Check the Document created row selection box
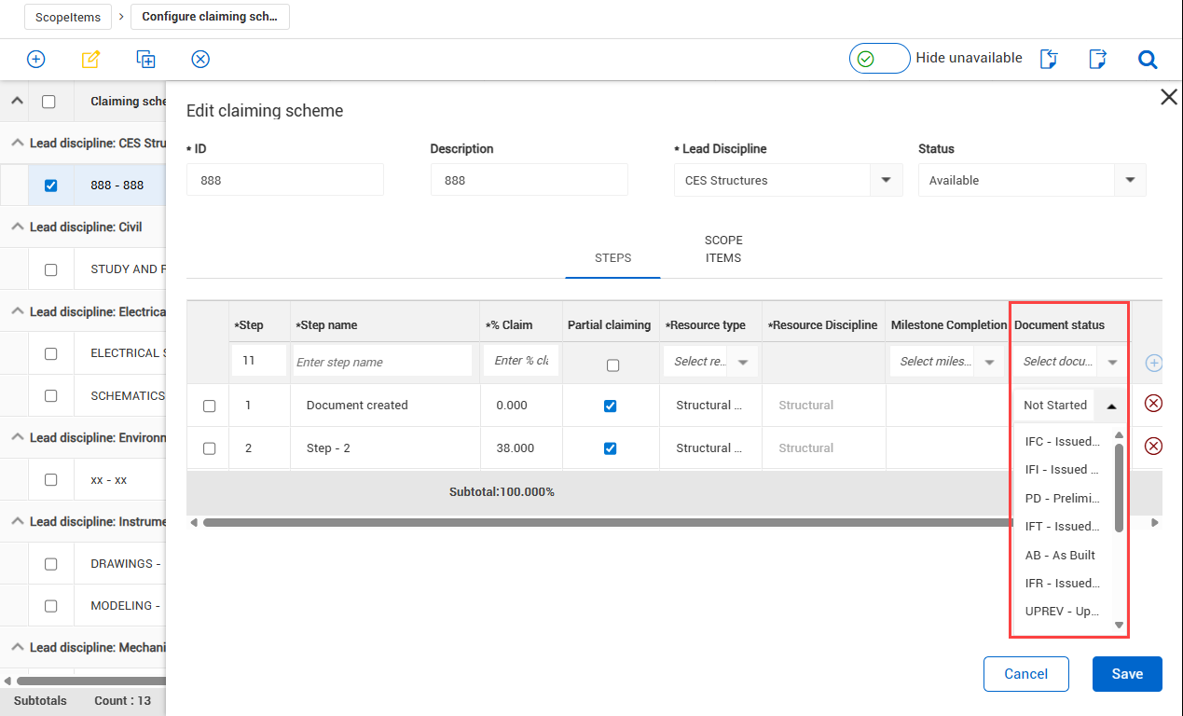Screen dimensions: 1183x716 pyautogui.click(x=209, y=406)
